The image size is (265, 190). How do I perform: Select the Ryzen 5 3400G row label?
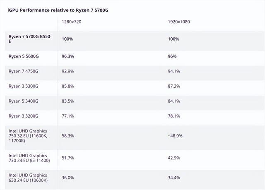click(24, 101)
